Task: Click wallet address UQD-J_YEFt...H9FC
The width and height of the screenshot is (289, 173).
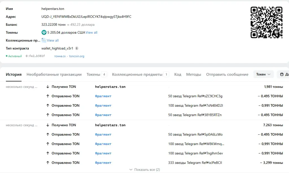Action: coord(86,17)
